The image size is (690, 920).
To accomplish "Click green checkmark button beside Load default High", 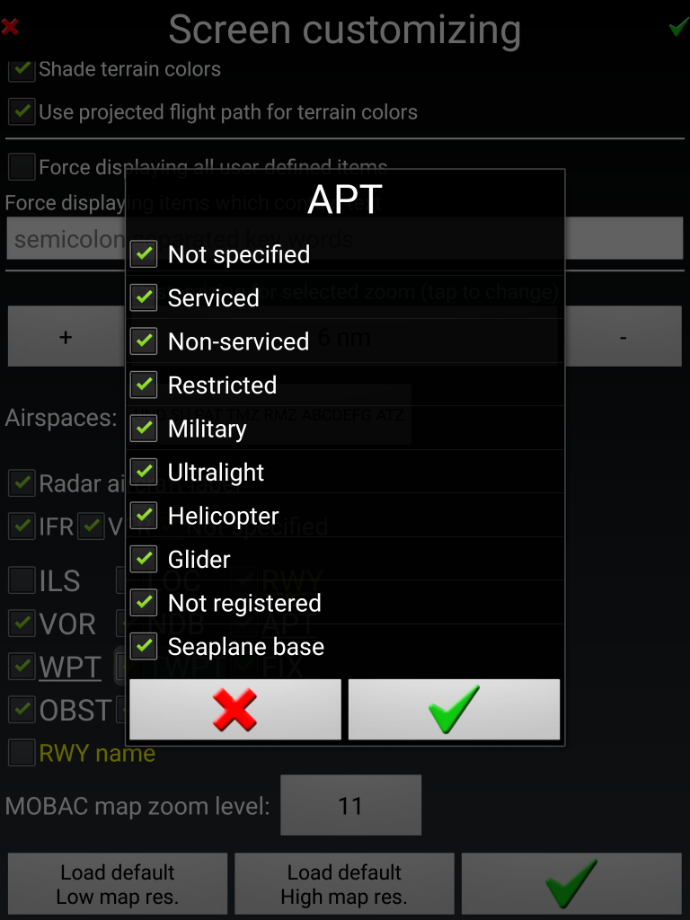I will pos(571,884).
